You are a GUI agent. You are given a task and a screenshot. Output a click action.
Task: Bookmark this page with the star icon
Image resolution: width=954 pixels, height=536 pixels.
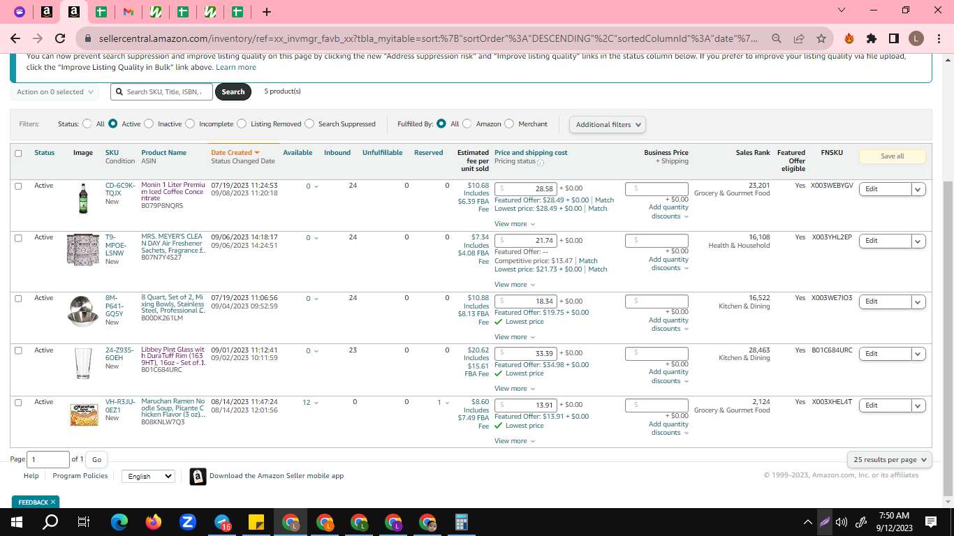[x=821, y=38]
